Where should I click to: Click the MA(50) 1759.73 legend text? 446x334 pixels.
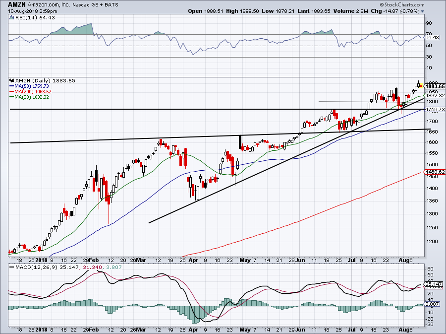[32, 86]
